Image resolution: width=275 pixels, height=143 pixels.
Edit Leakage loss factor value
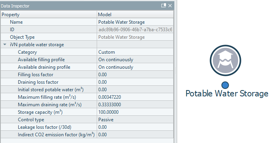(x=135, y=127)
